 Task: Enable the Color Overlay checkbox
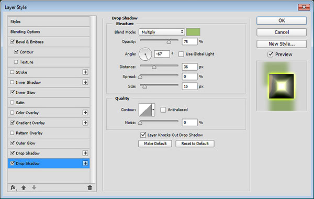click(x=12, y=113)
